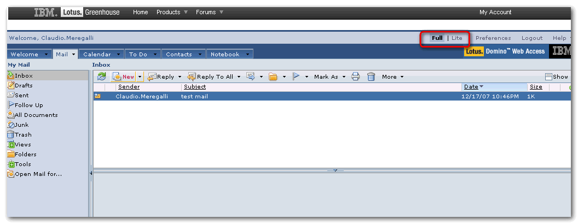Open the New message dropdown arrow
This screenshot has height=224, width=578.
tap(140, 76)
